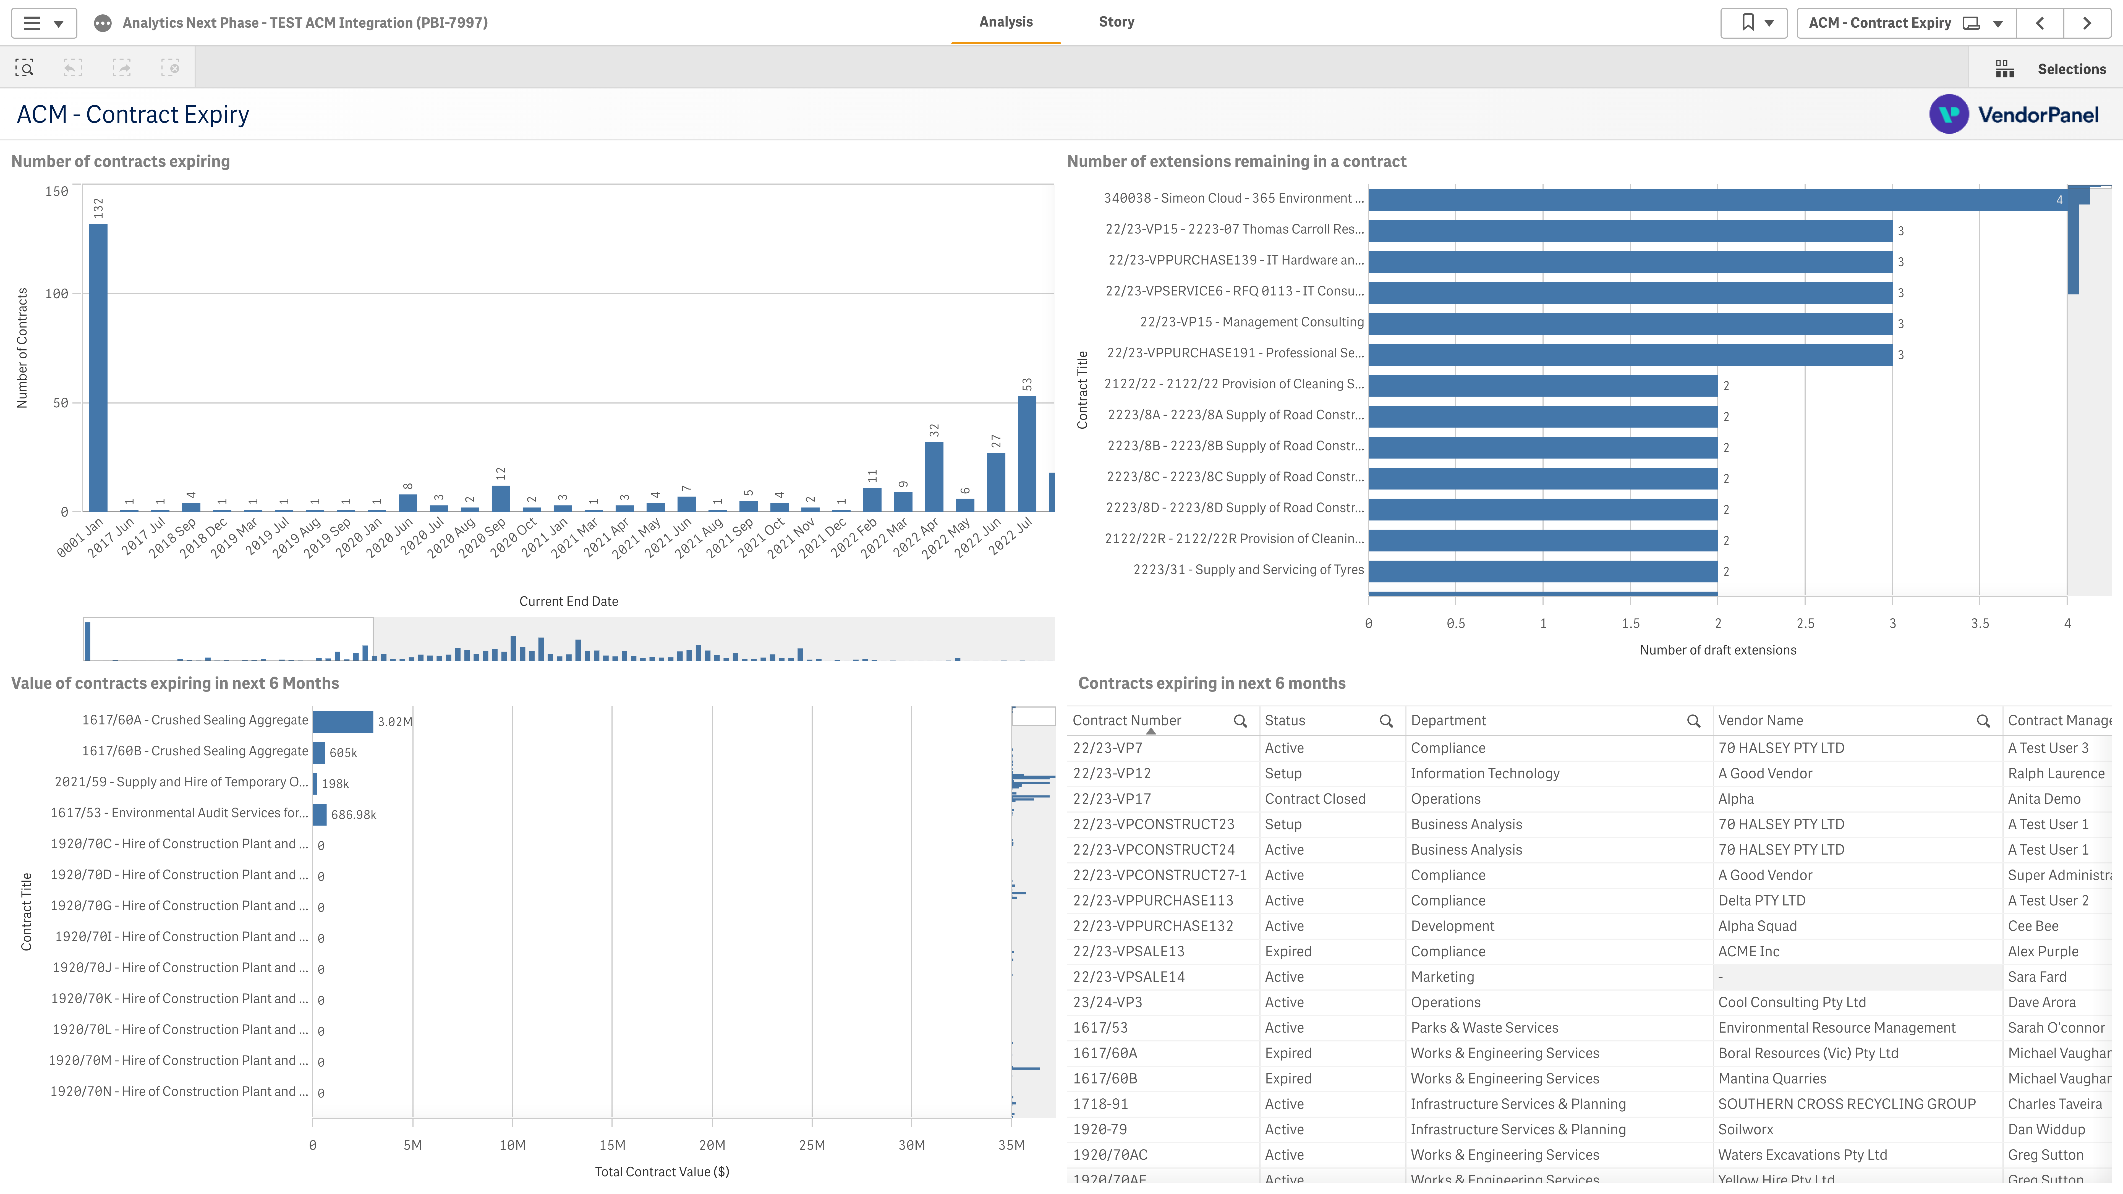Click vendor Delta PTY LTD cell
Screen dimensions: 2123x1194
1858,901
